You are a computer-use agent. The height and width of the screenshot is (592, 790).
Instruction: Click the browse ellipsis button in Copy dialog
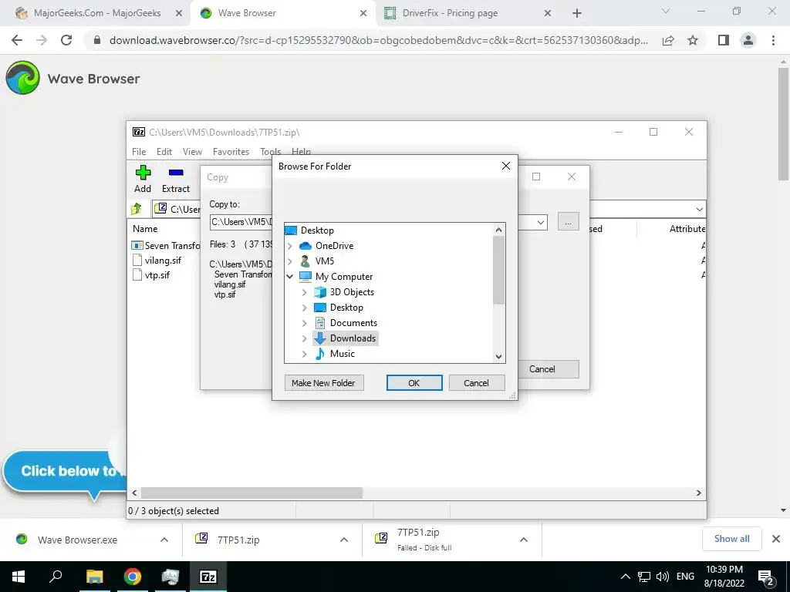569,221
